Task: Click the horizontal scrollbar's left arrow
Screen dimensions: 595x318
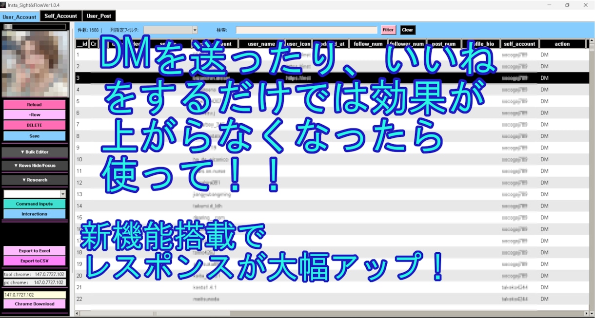Action: click(x=78, y=313)
